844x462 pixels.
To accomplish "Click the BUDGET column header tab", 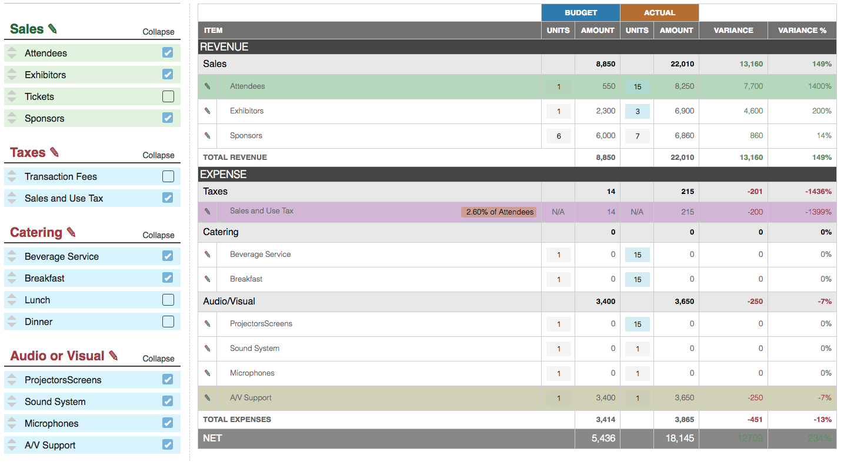I will [581, 12].
